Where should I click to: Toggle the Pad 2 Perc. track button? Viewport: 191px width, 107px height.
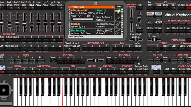(x=17, y=8)
